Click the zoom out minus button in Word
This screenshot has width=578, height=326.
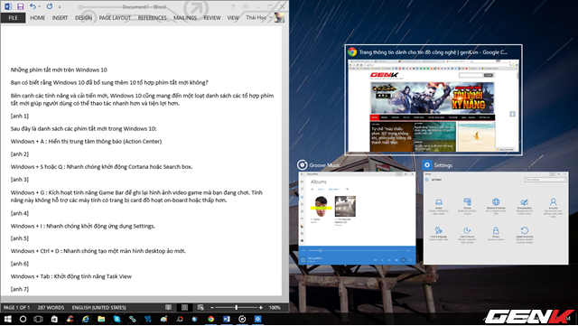click(212, 308)
